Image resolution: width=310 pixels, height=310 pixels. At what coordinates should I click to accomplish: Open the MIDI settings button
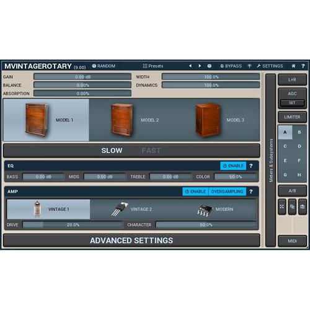tap(292, 241)
